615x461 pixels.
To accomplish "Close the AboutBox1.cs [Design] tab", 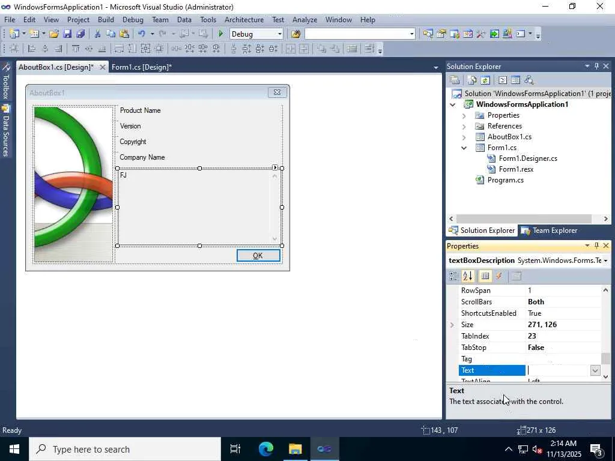I will tap(102, 67).
